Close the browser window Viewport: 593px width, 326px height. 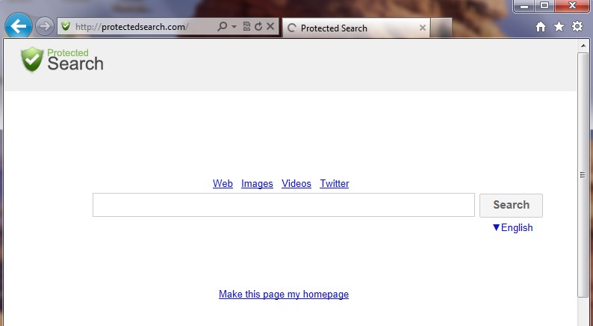click(x=572, y=6)
